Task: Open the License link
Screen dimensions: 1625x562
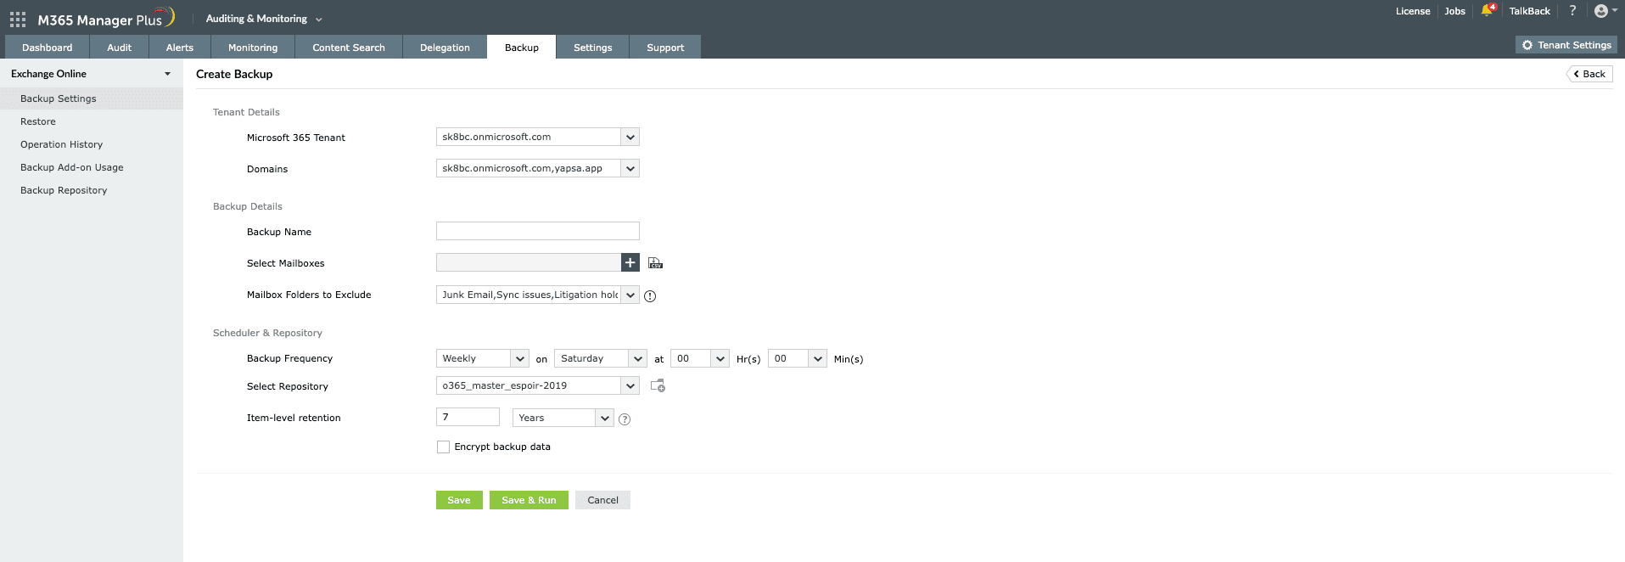Action: tap(1413, 11)
